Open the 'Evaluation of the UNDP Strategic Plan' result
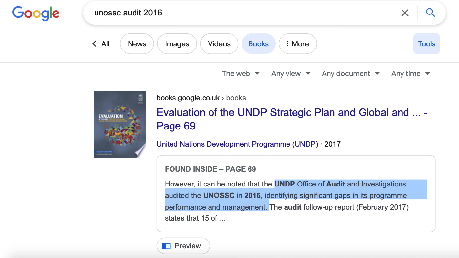Screen dimensions: 459x258 tap(283, 113)
